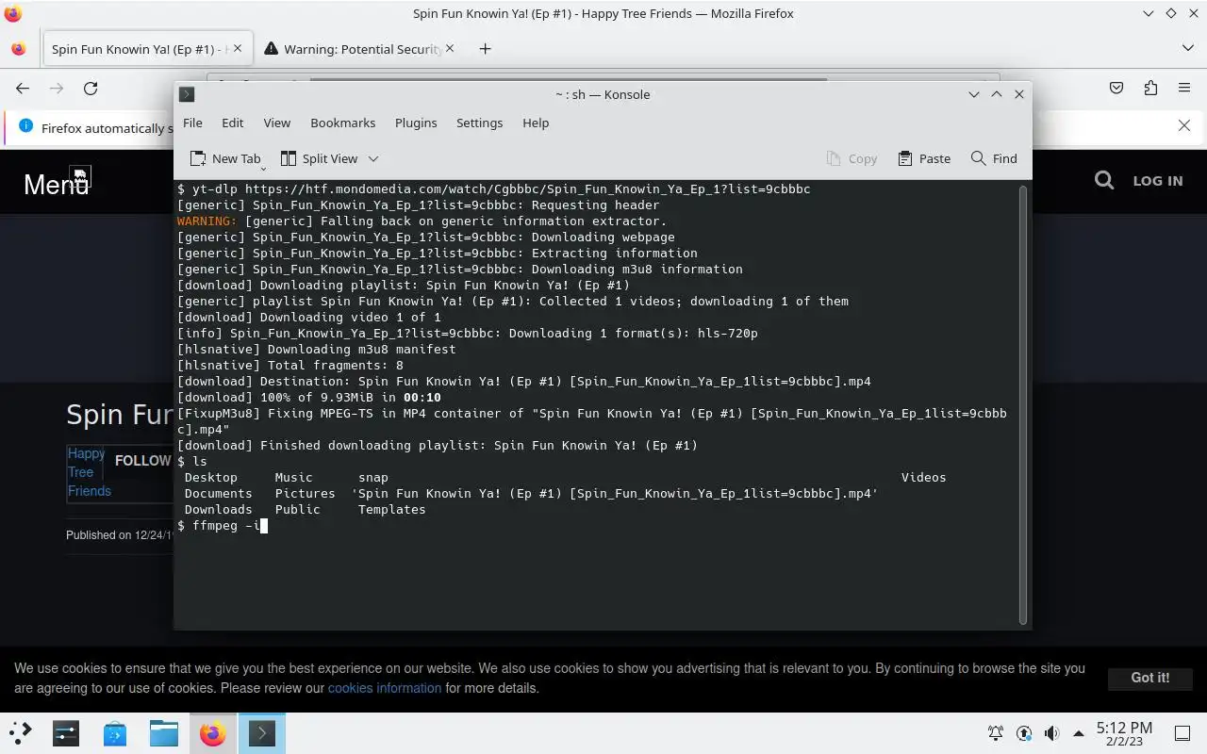The height and width of the screenshot is (754, 1207).
Task: Click the cookies information link
Action: coord(385,688)
